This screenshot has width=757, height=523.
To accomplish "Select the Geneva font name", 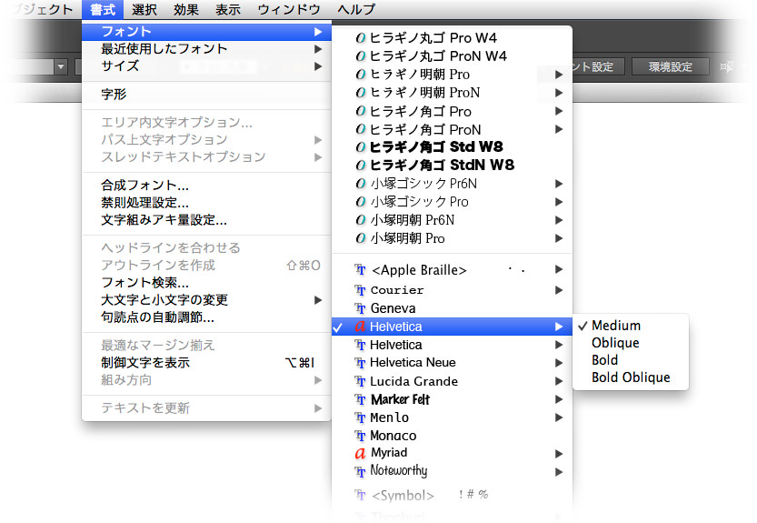I will pos(393,308).
